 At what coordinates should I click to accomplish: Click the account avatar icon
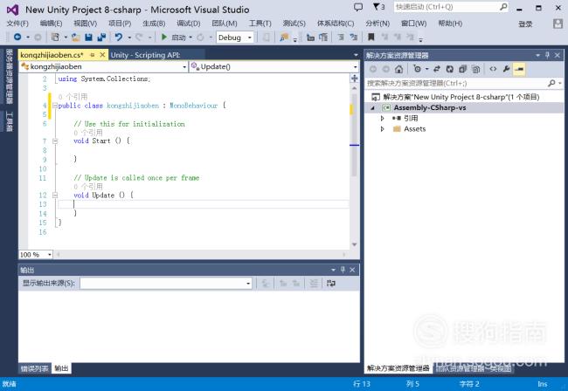pyautogui.click(x=558, y=24)
